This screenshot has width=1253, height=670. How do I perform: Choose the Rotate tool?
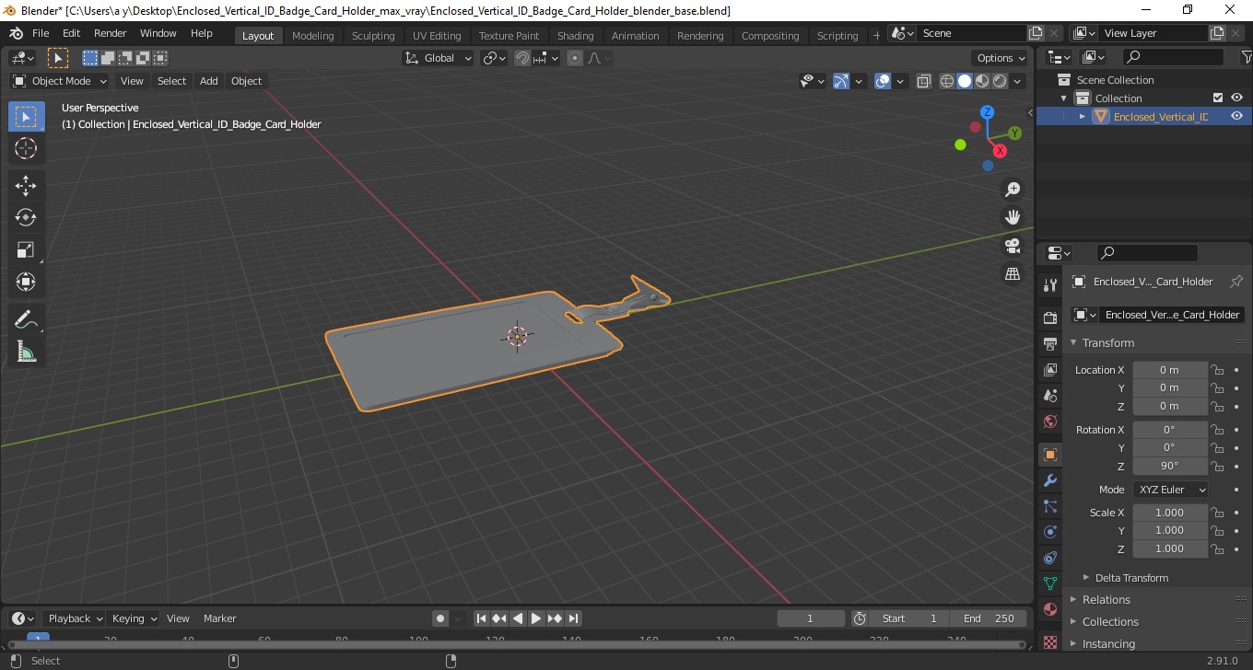tap(26, 217)
